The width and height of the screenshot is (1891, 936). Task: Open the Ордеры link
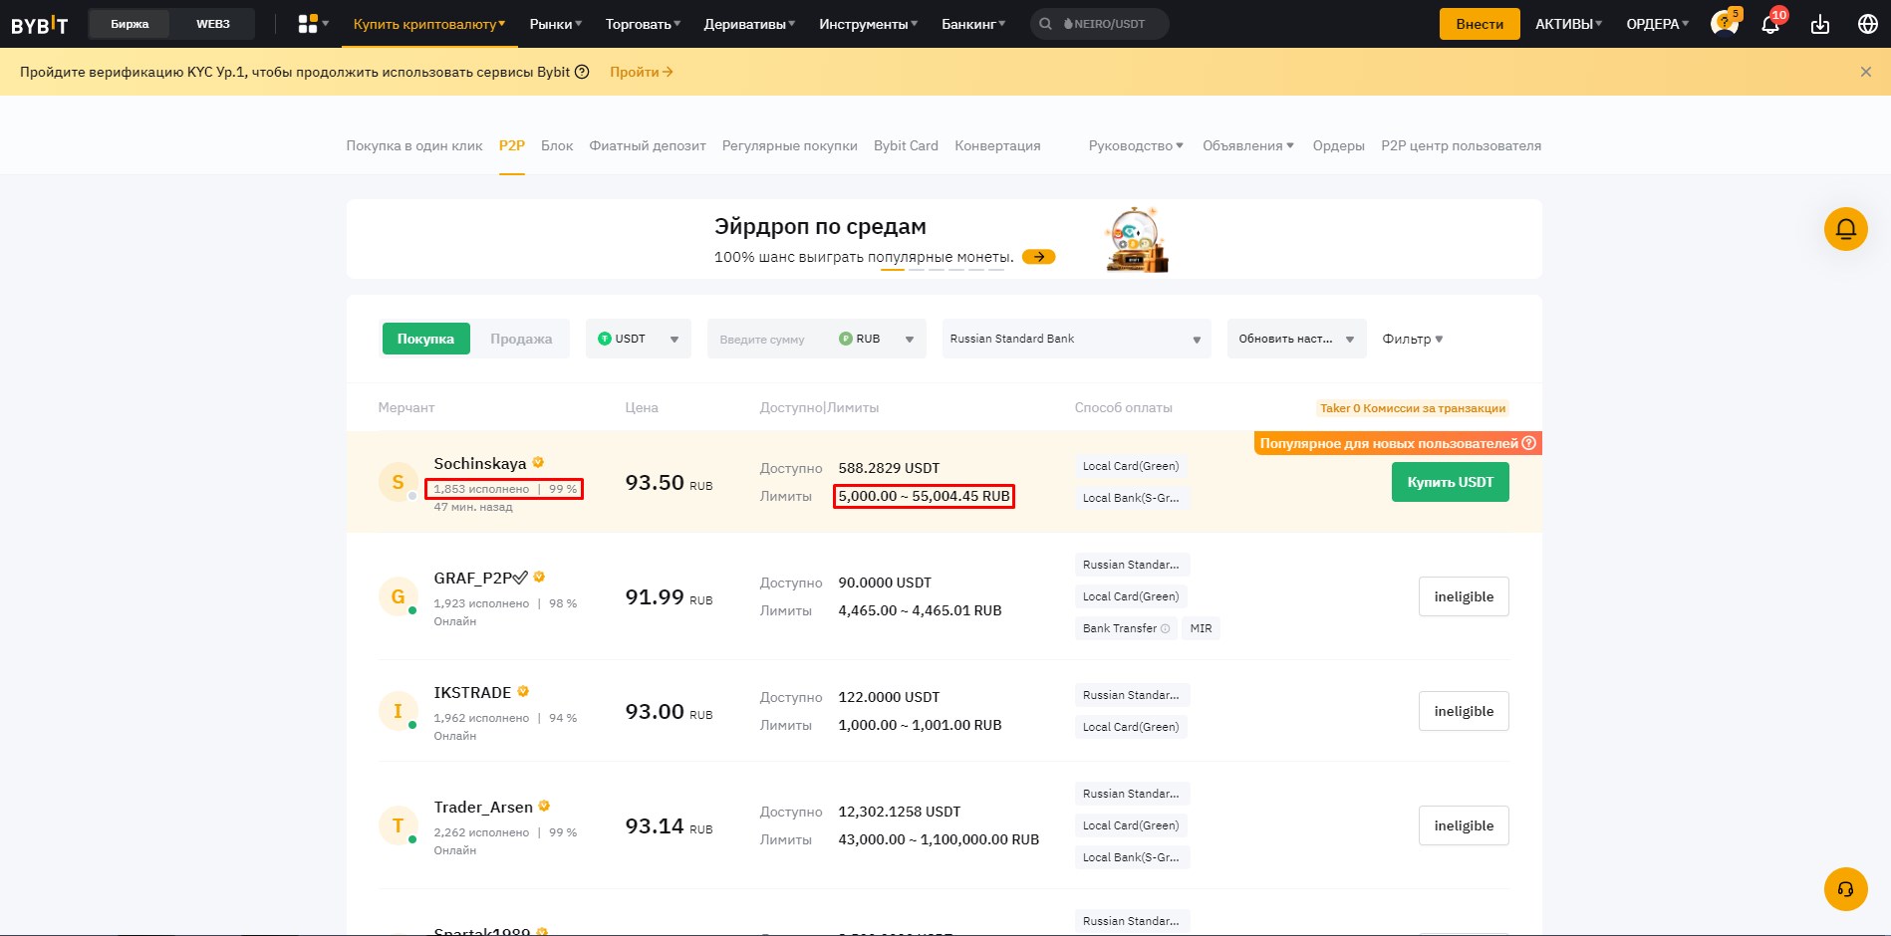(x=1338, y=145)
